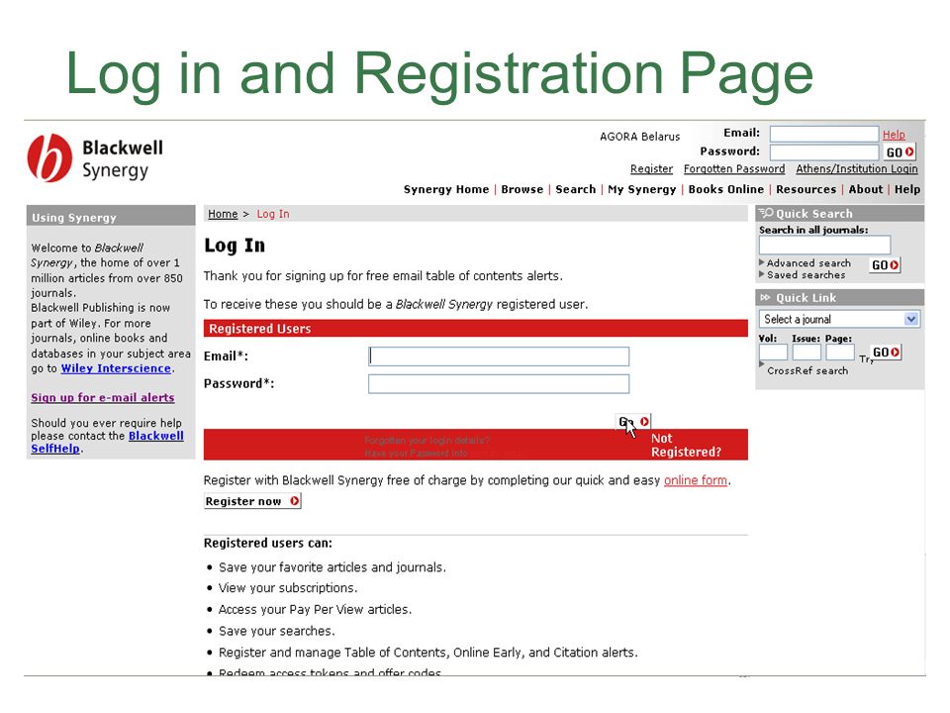Click the Go button under login form
The height and width of the screenshot is (713, 950).
[x=633, y=422]
